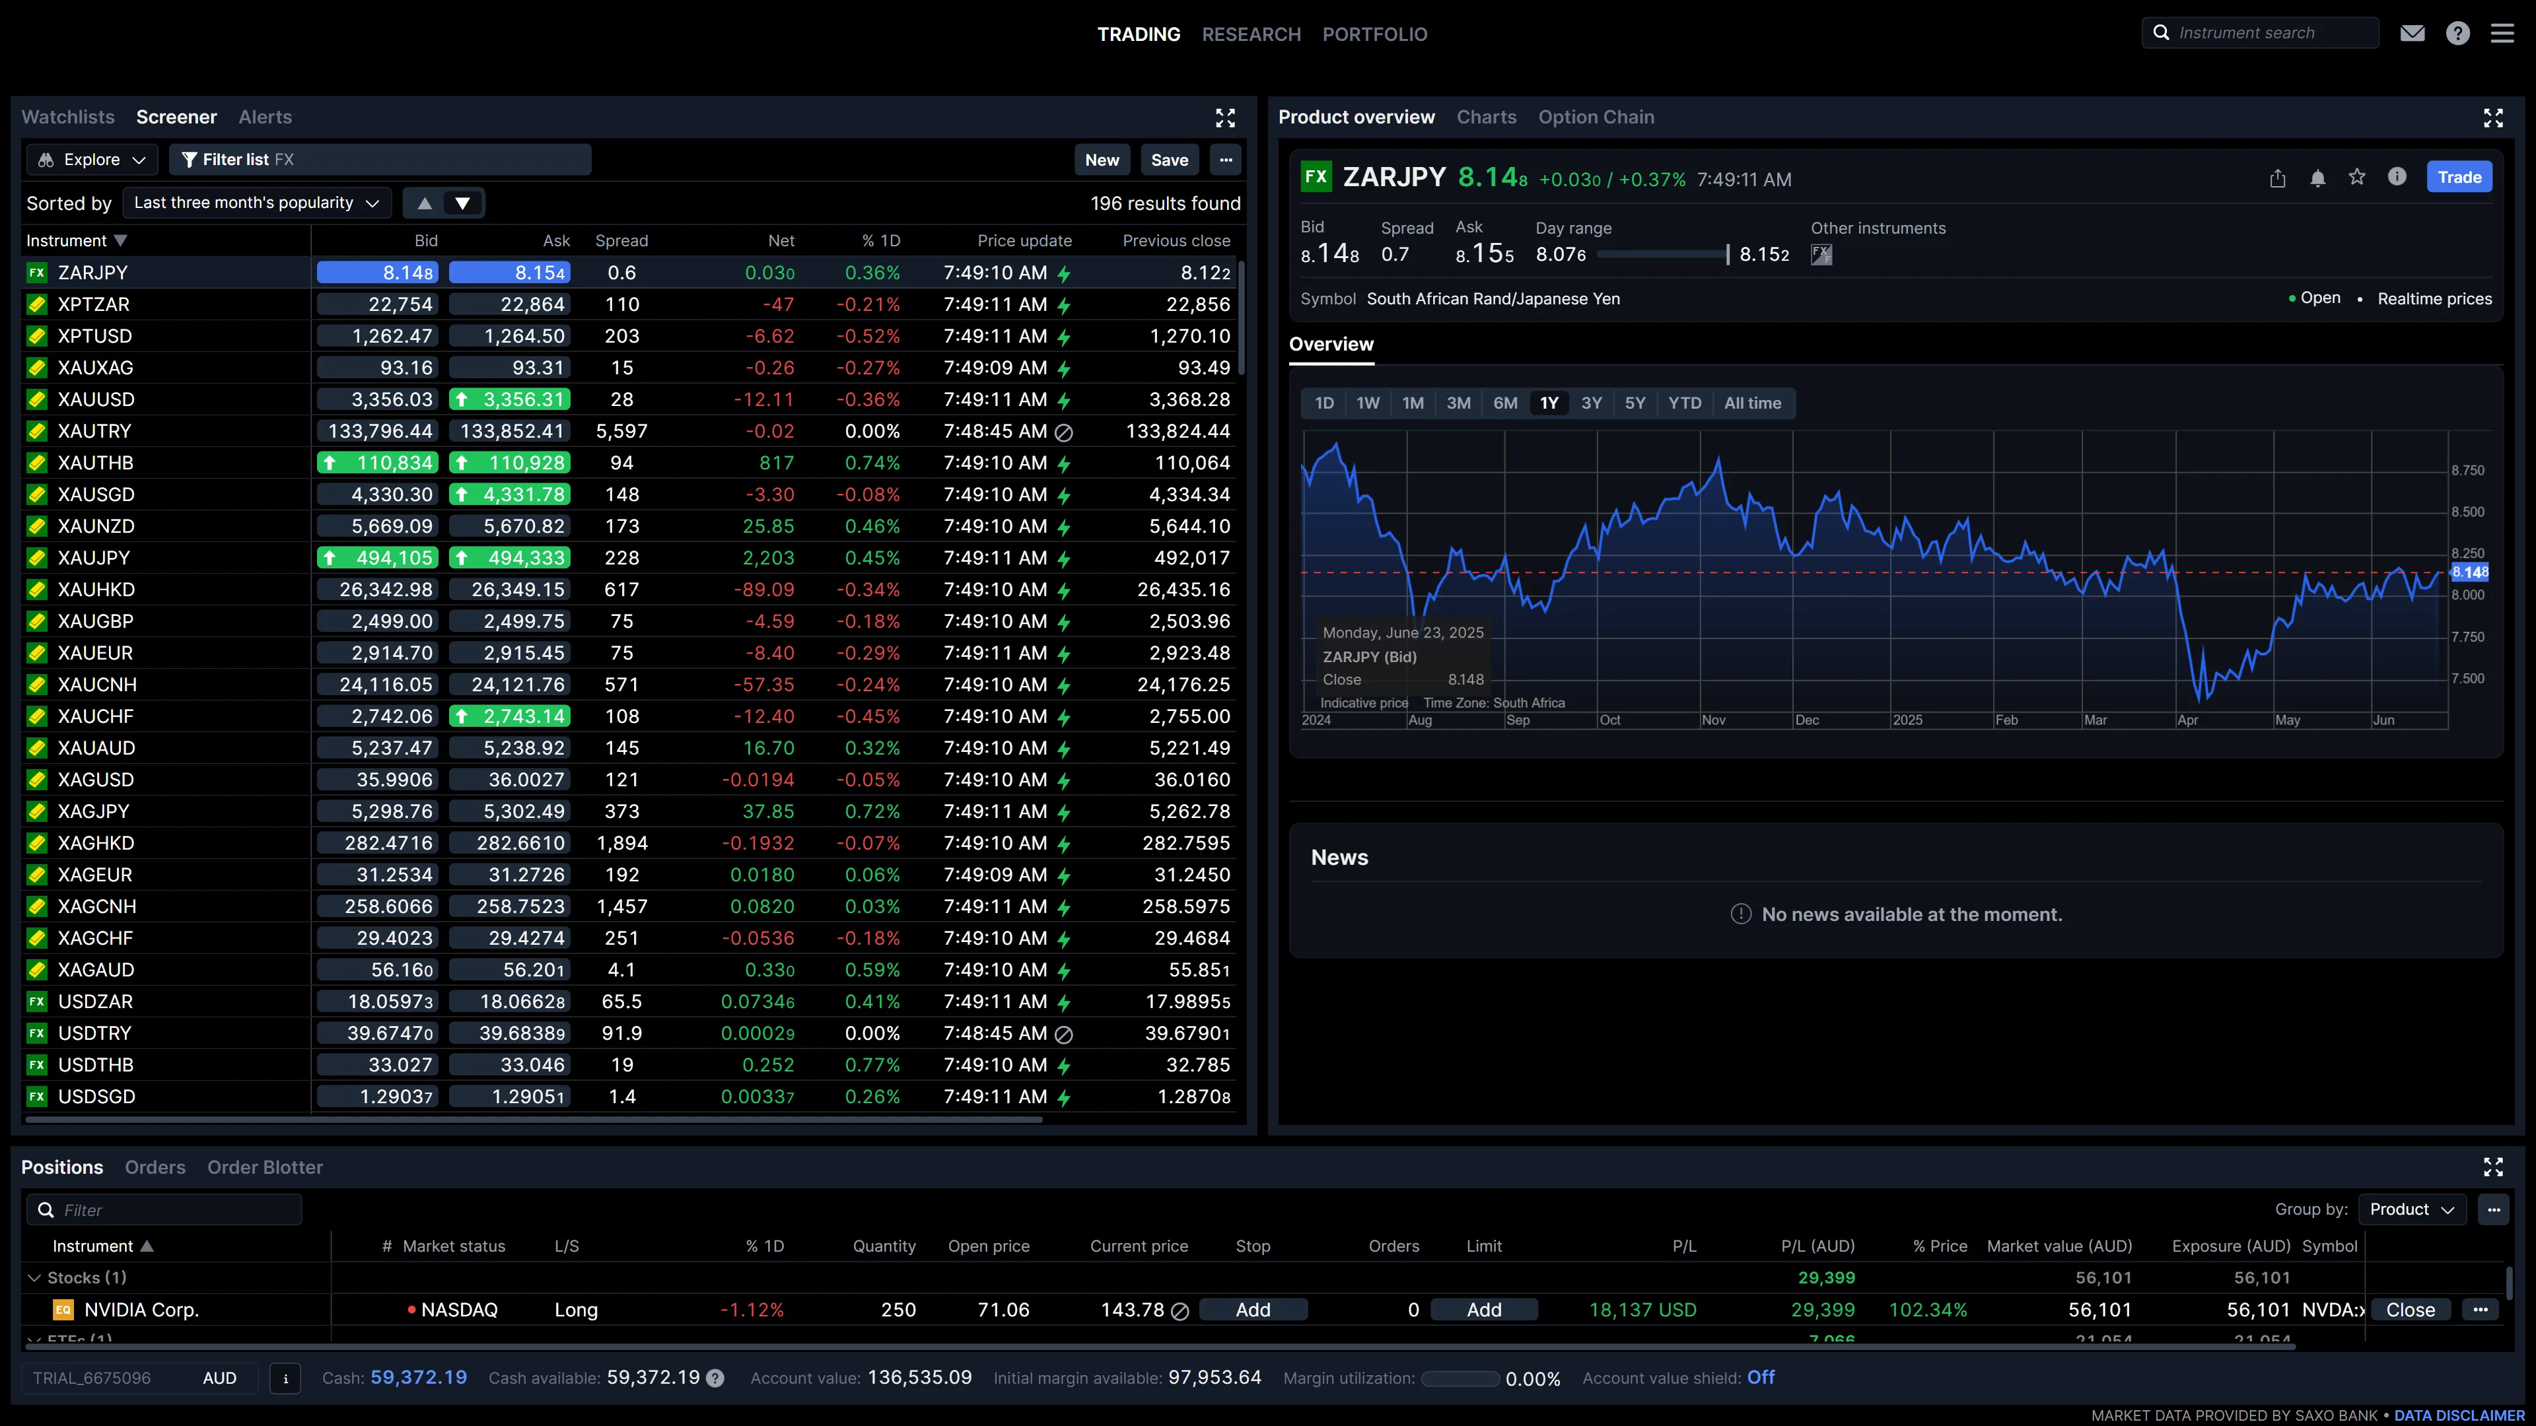Toggle Account value shield Off link
Image resolution: width=2536 pixels, height=1426 pixels.
[x=1760, y=1378]
